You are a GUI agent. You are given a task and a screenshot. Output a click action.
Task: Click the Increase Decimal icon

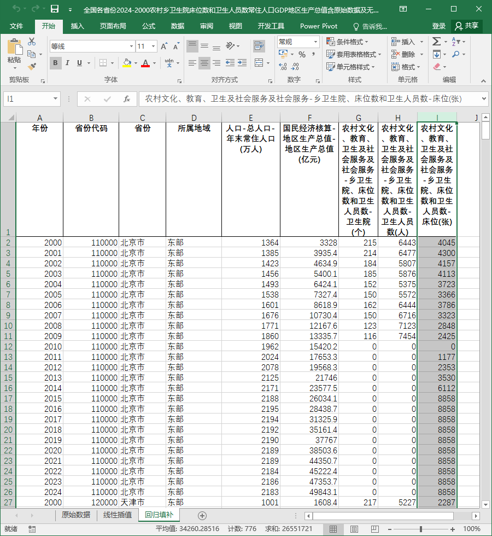[x=283, y=66]
